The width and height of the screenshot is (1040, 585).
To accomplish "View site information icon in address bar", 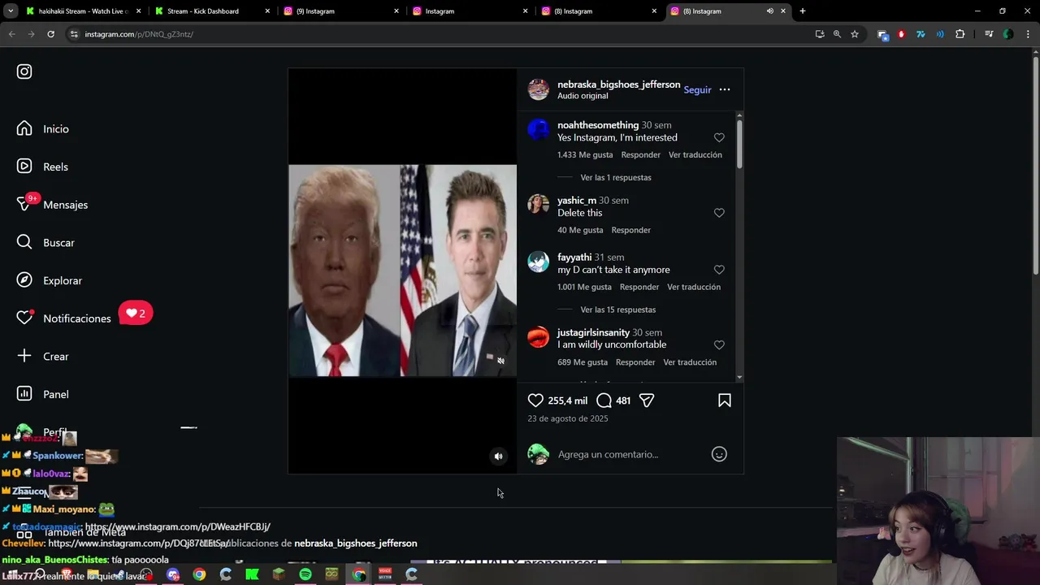I will (x=74, y=34).
